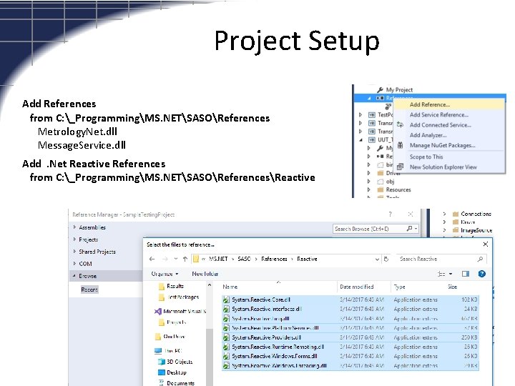This screenshot has width=515, height=386.
Task: Click the Forward arrow in file dialog
Action: (x=165, y=259)
